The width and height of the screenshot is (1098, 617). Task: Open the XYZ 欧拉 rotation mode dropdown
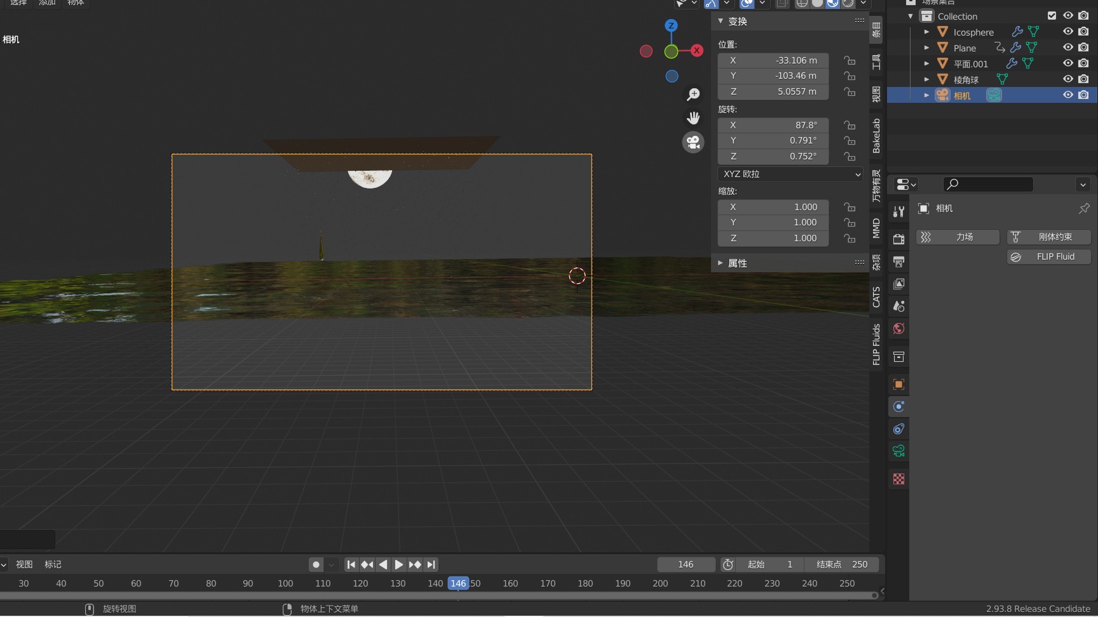[790, 174]
